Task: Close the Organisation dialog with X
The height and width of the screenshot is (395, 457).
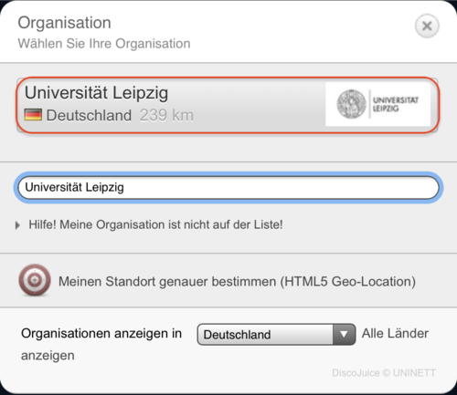Action: pyautogui.click(x=427, y=26)
